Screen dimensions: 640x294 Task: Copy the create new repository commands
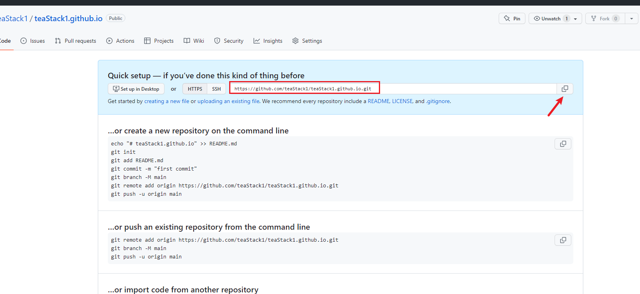click(x=563, y=144)
